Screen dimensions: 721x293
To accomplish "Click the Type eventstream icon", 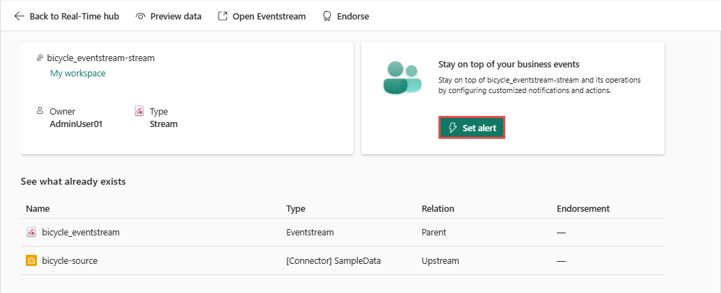I will pos(139,111).
